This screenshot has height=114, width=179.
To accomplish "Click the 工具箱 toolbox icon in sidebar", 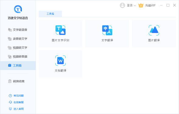I will tap(10, 65).
